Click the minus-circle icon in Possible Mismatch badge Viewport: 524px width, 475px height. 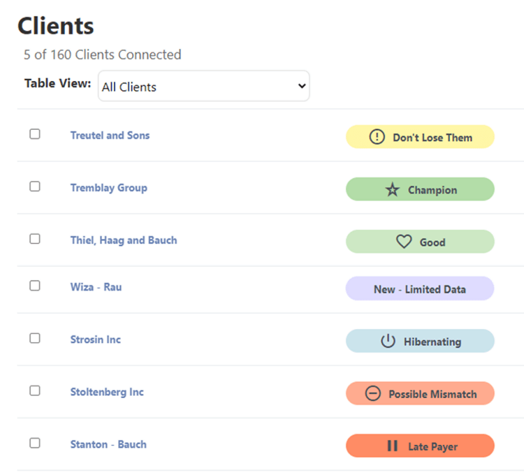pyautogui.click(x=373, y=394)
